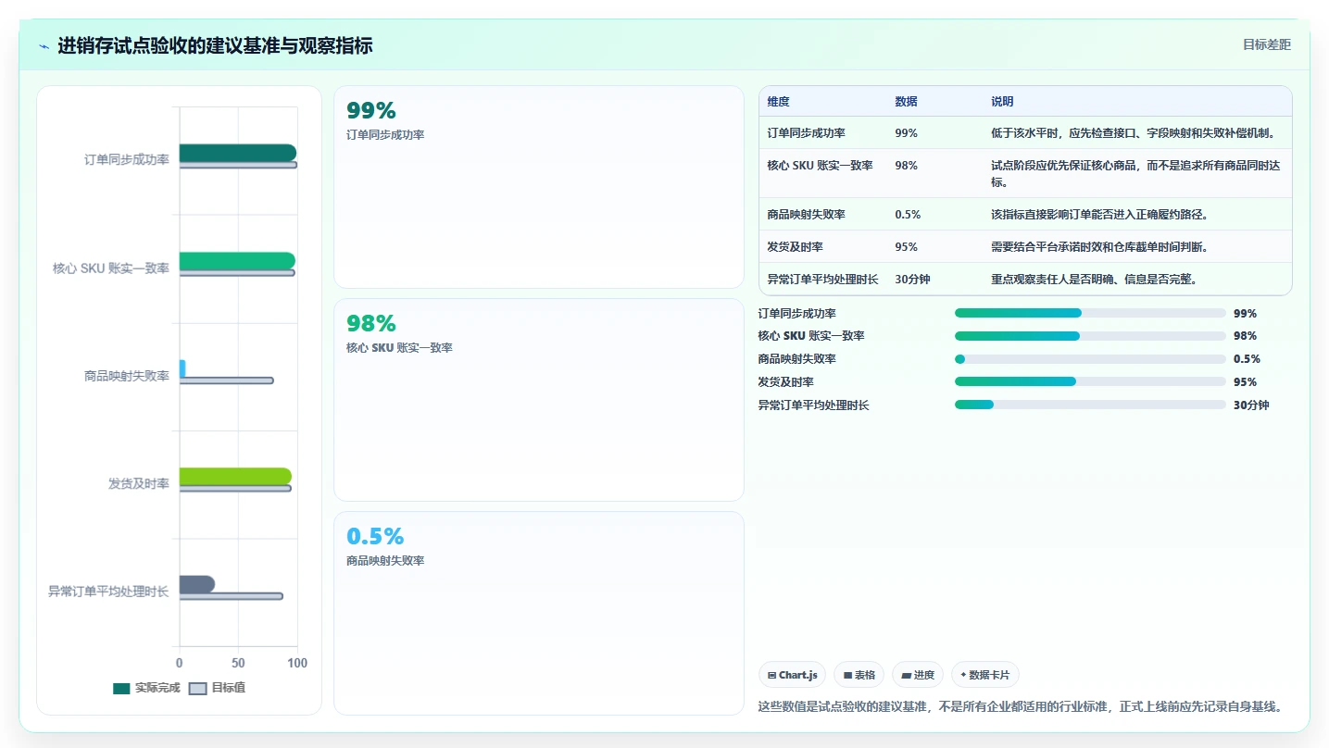The height and width of the screenshot is (748, 1329).
Task: Click the 98% data card value
Action: pyautogui.click(x=371, y=323)
